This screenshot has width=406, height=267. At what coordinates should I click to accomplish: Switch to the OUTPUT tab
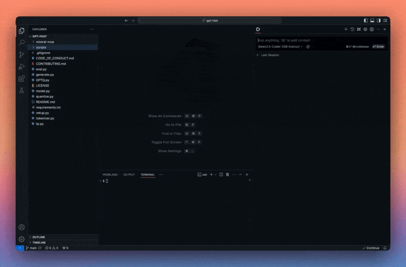tap(129, 175)
